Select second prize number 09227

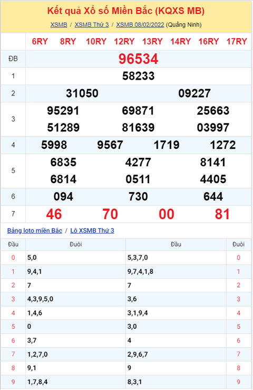[x=194, y=93]
